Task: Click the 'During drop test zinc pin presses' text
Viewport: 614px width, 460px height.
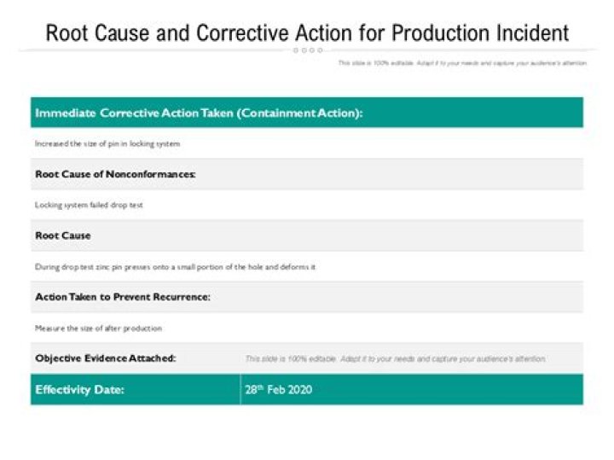Action: [175, 267]
